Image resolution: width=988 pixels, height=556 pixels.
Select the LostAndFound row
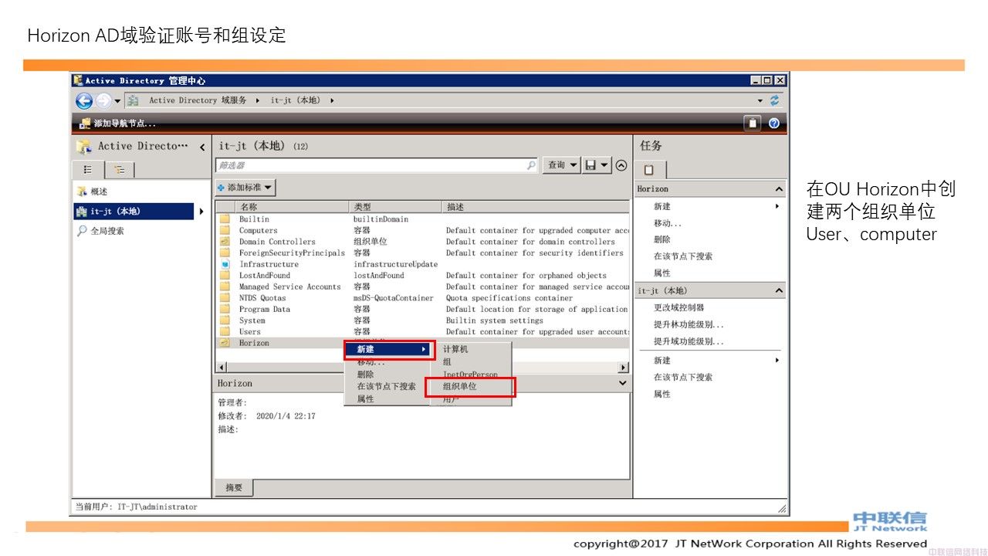pyautogui.click(x=423, y=275)
